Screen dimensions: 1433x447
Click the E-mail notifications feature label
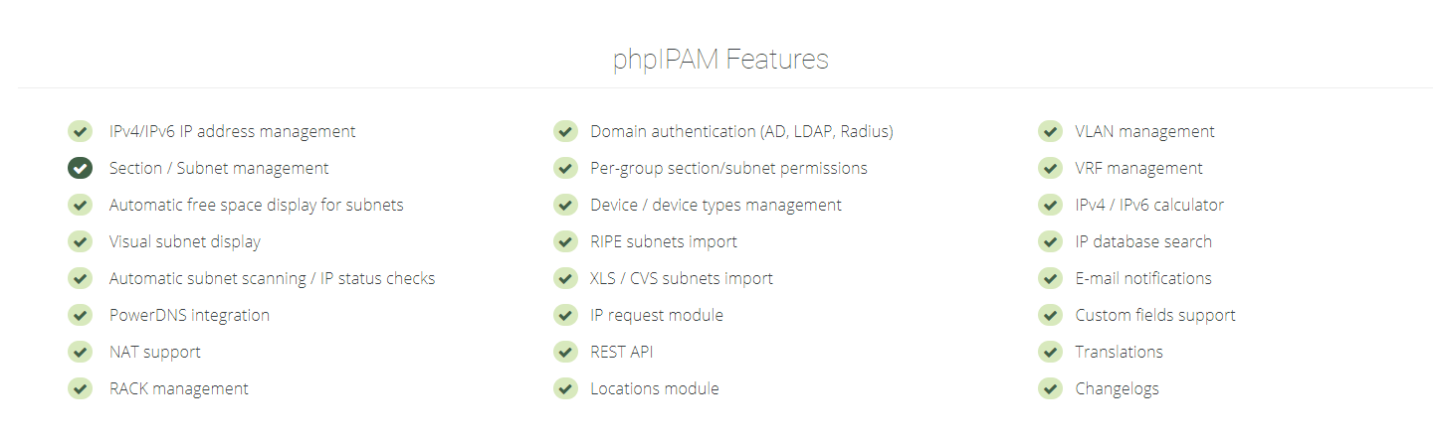click(x=1143, y=278)
